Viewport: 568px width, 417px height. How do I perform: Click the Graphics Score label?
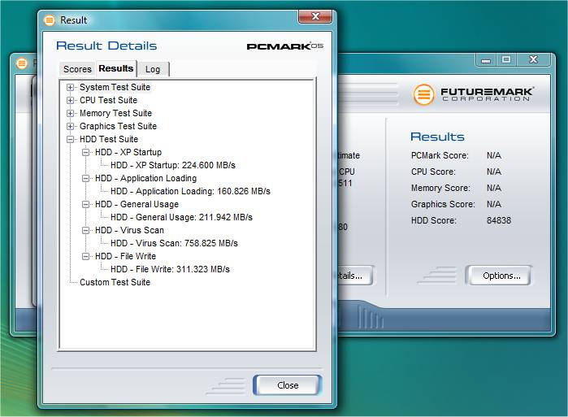coord(443,204)
